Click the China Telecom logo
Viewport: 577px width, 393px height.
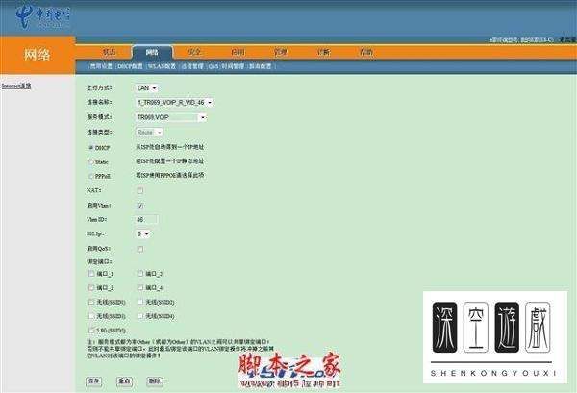pos(42,17)
